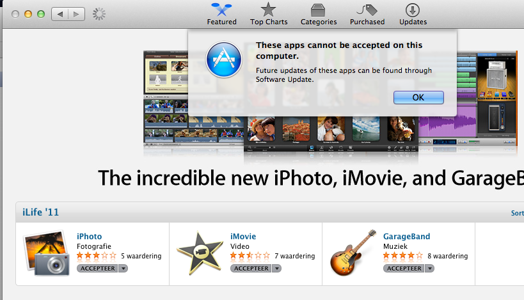Viewport: 524px width, 300px height.
Task: Expand the dropdown arrow next to GarageBand ACCEPTEER
Action: click(430, 268)
